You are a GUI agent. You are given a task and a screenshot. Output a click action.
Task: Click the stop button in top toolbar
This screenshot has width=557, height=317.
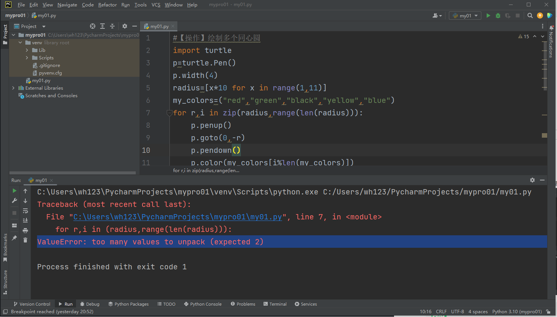518,16
